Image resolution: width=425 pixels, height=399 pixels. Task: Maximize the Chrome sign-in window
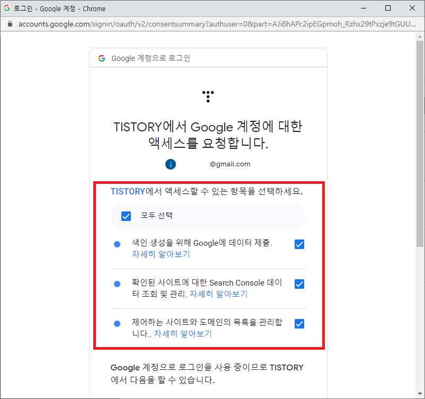click(x=388, y=8)
